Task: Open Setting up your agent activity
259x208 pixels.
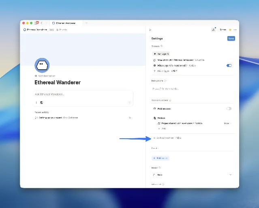Action: [83, 118]
